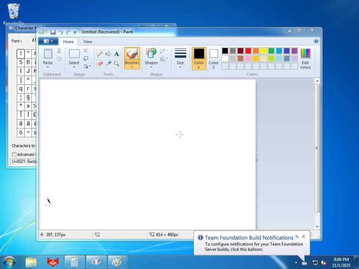This screenshot has width=359, height=269.
Task: Pick the purple color swatch
Action: click(x=294, y=51)
